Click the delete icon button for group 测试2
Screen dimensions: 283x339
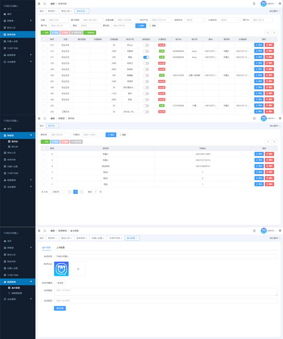(x=269, y=172)
